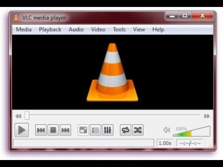The image size is (223, 167).
Task: Open the View menu
Action: click(139, 30)
